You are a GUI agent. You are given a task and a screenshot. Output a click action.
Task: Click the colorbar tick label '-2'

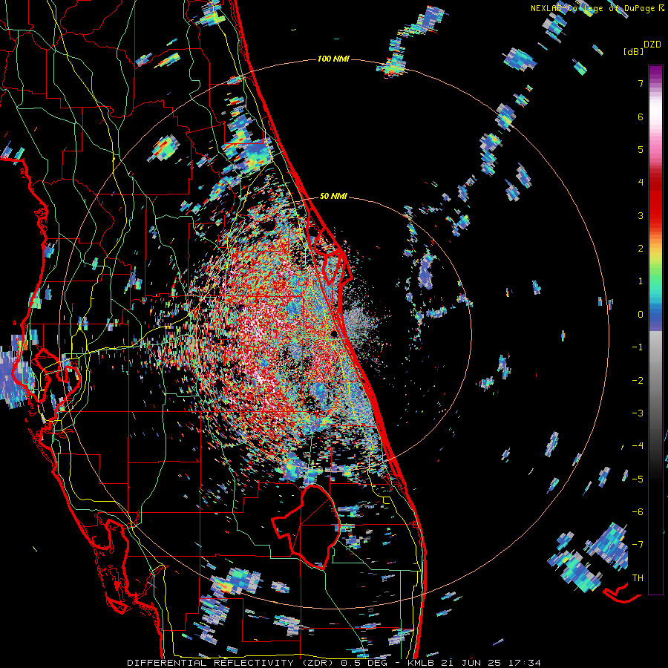point(638,380)
